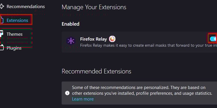Image resolution: width=217 pixels, height=108 pixels.
Task: Click the Firefox Relay description text
Action: pyautogui.click(x=148, y=45)
